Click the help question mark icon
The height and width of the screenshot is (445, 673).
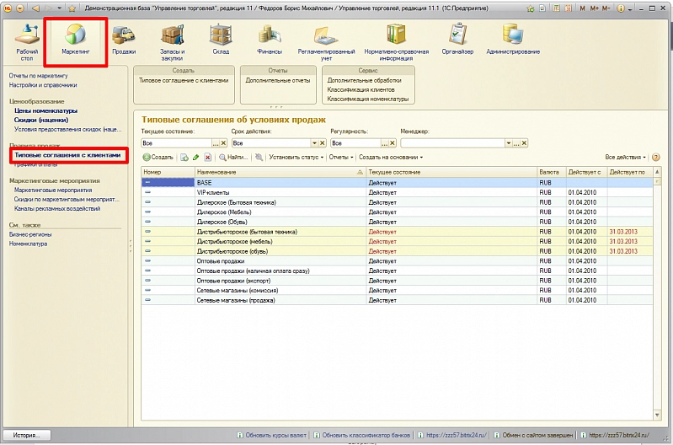click(655, 157)
